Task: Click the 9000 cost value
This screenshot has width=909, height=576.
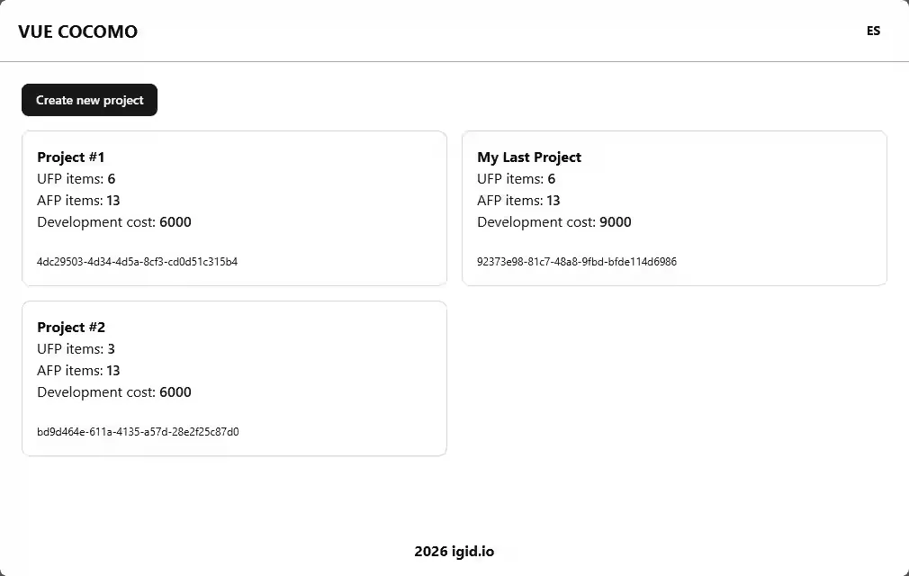Action: (616, 221)
